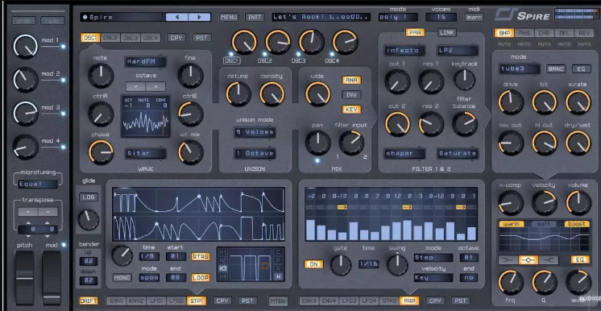Raise oscillator octave with up arrow
Screen dimensions: 601x311
(x=155, y=87)
